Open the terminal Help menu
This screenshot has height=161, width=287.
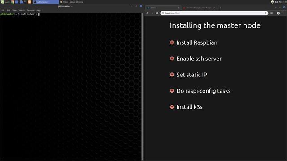39,10
